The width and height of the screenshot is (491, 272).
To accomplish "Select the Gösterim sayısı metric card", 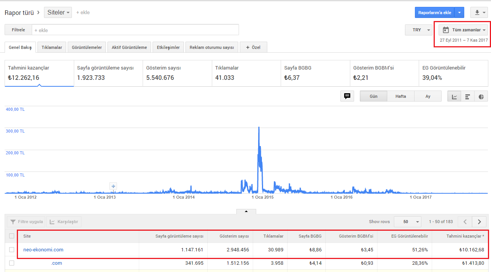I will tap(177, 73).
